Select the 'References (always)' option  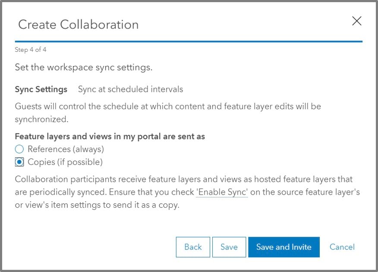(x=19, y=149)
